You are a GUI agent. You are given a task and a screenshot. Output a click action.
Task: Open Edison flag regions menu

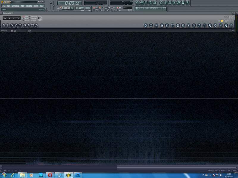click(20, 25)
